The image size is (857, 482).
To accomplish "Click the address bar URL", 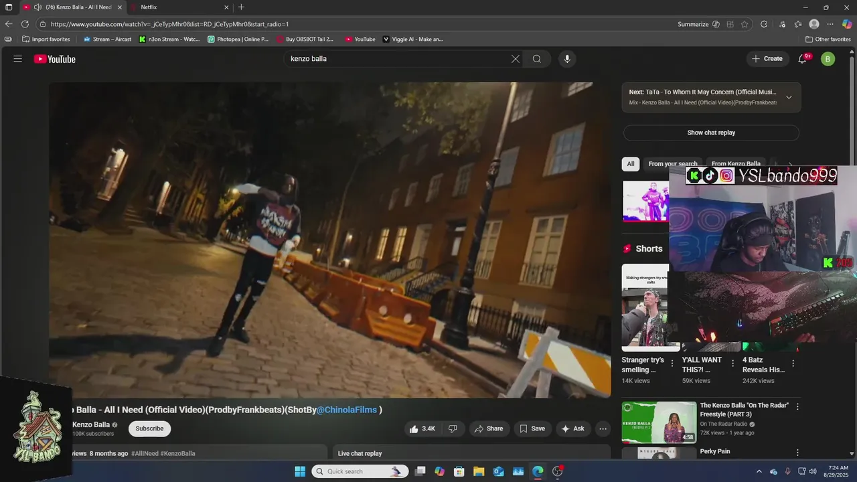I will [x=169, y=24].
